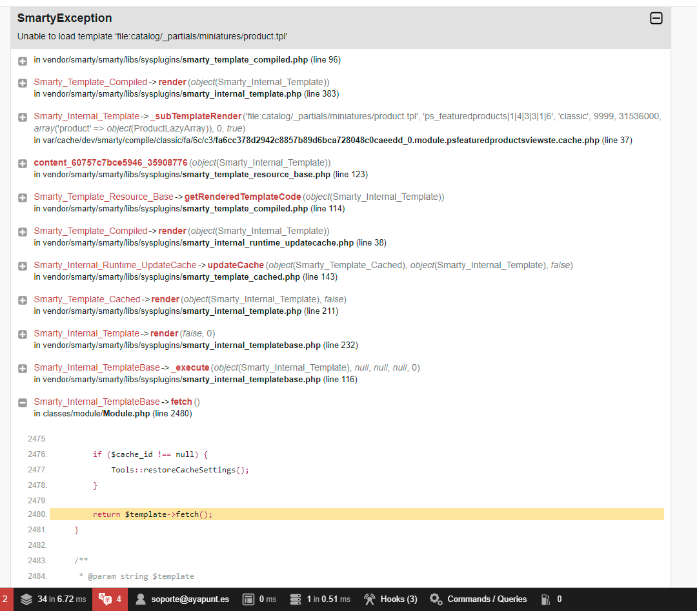
Task: Click the layers icon in debug toolbar
Action: click(x=26, y=599)
